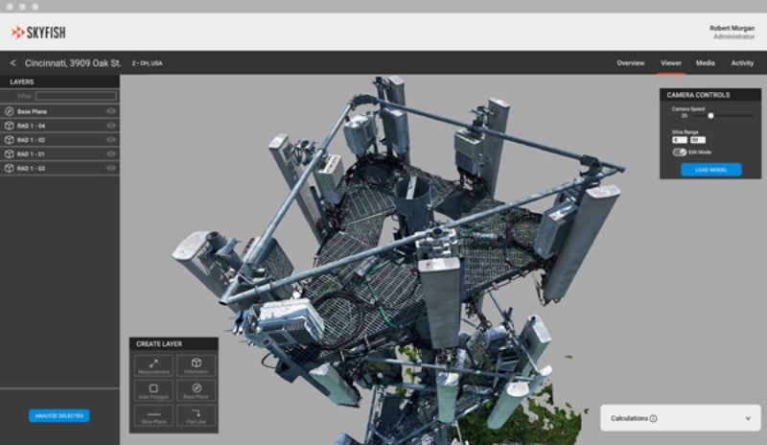Click the Load Model button
Viewport: 767px width, 445px height.
(x=710, y=170)
